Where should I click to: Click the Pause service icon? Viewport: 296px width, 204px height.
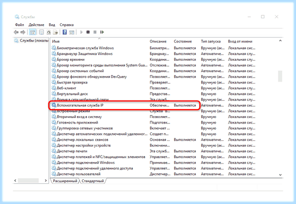coord(95,32)
